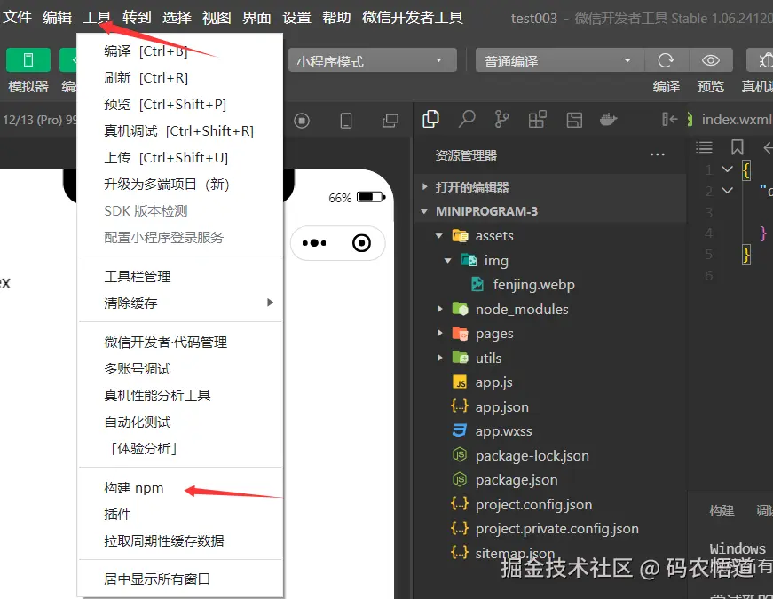This screenshot has width=773, height=599.
Task: Open the Go to (转到) menu
Action: (x=137, y=17)
